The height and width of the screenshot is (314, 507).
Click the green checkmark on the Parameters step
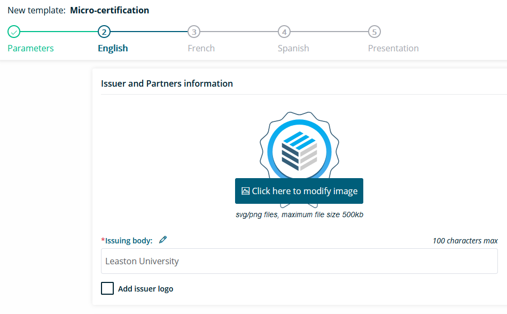tap(13, 32)
